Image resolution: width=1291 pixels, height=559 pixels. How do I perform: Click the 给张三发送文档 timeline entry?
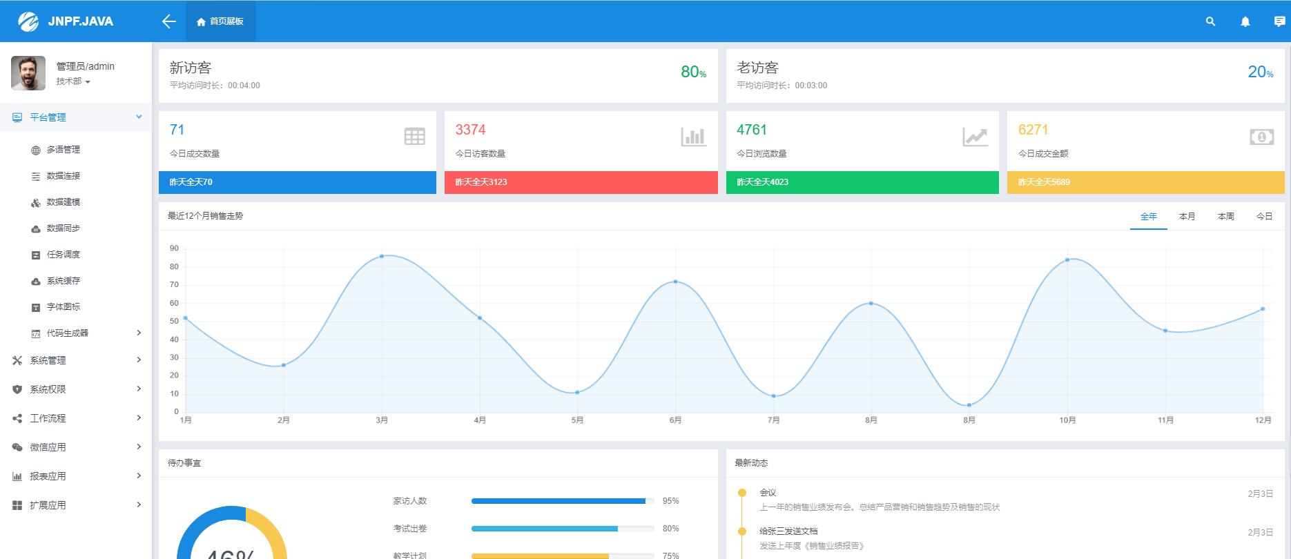click(788, 531)
